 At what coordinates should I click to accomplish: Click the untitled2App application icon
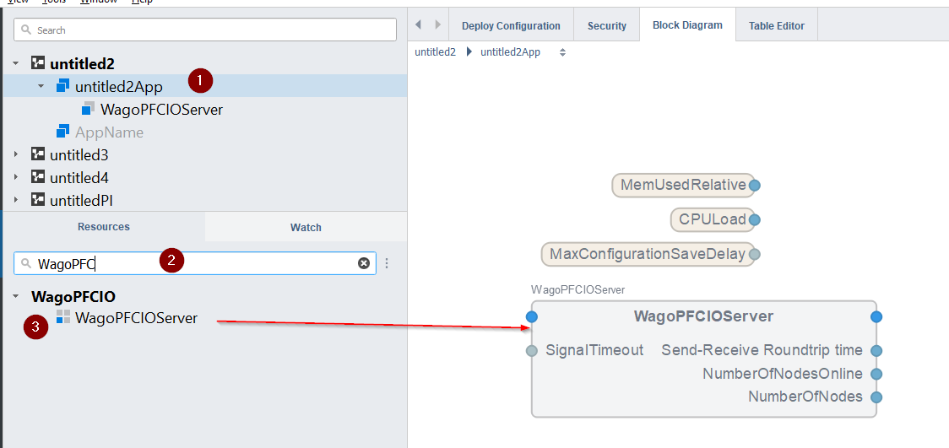[63, 86]
